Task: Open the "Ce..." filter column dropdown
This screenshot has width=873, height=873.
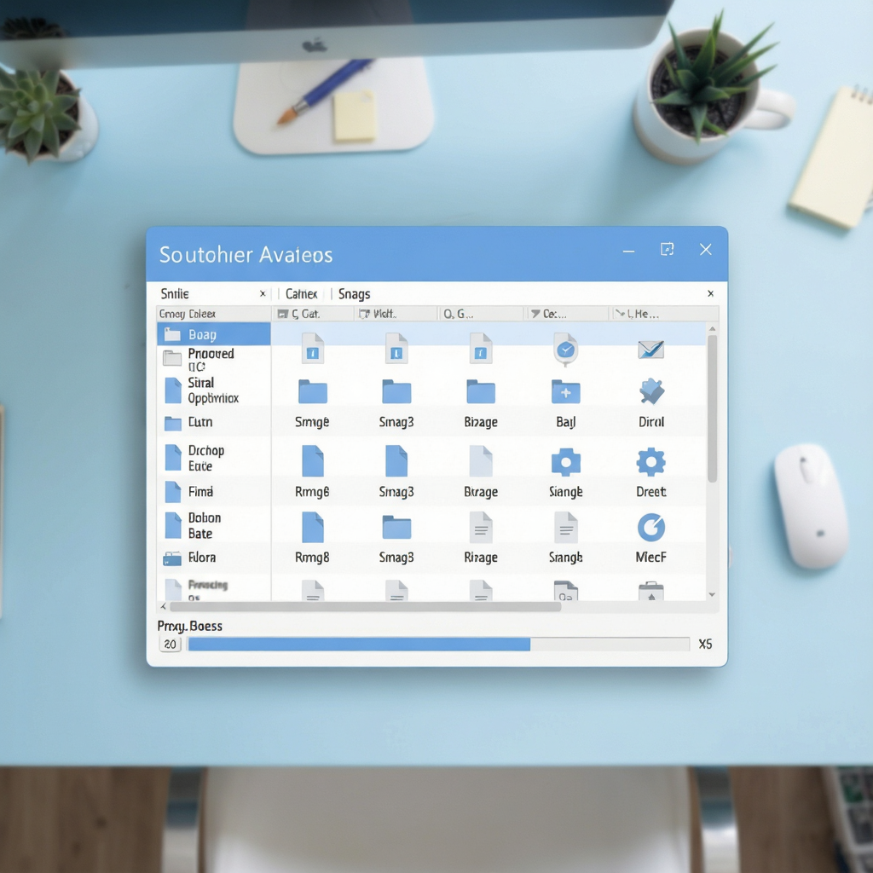Action: tap(567, 314)
